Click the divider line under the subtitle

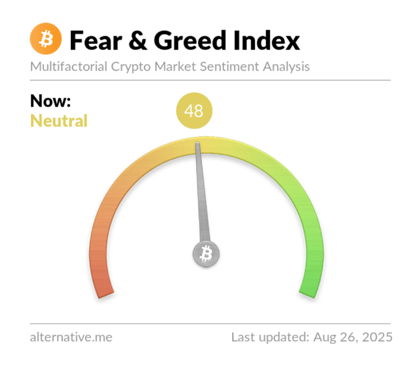click(x=210, y=80)
